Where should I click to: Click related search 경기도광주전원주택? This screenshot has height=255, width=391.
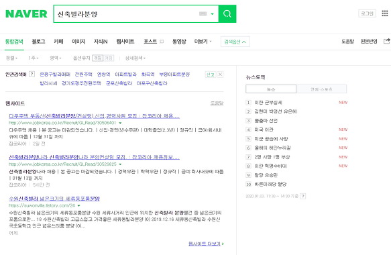81,83
